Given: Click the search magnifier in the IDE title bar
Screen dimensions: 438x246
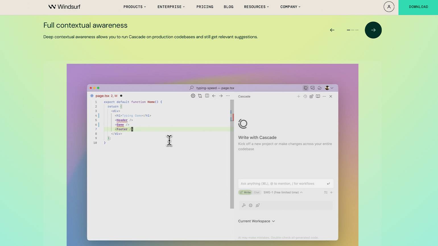Looking at the screenshot, I should click(x=192, y=88).
